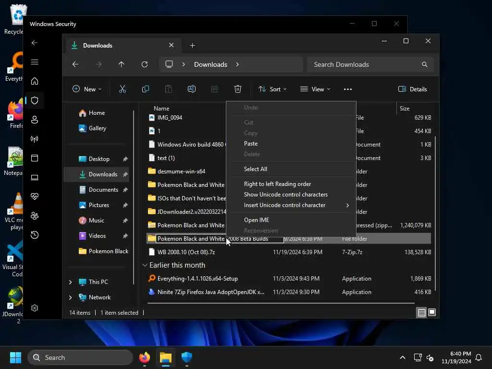
Task: Click the search magnifier in Search Downloads
Action: [x=425, y=64]
